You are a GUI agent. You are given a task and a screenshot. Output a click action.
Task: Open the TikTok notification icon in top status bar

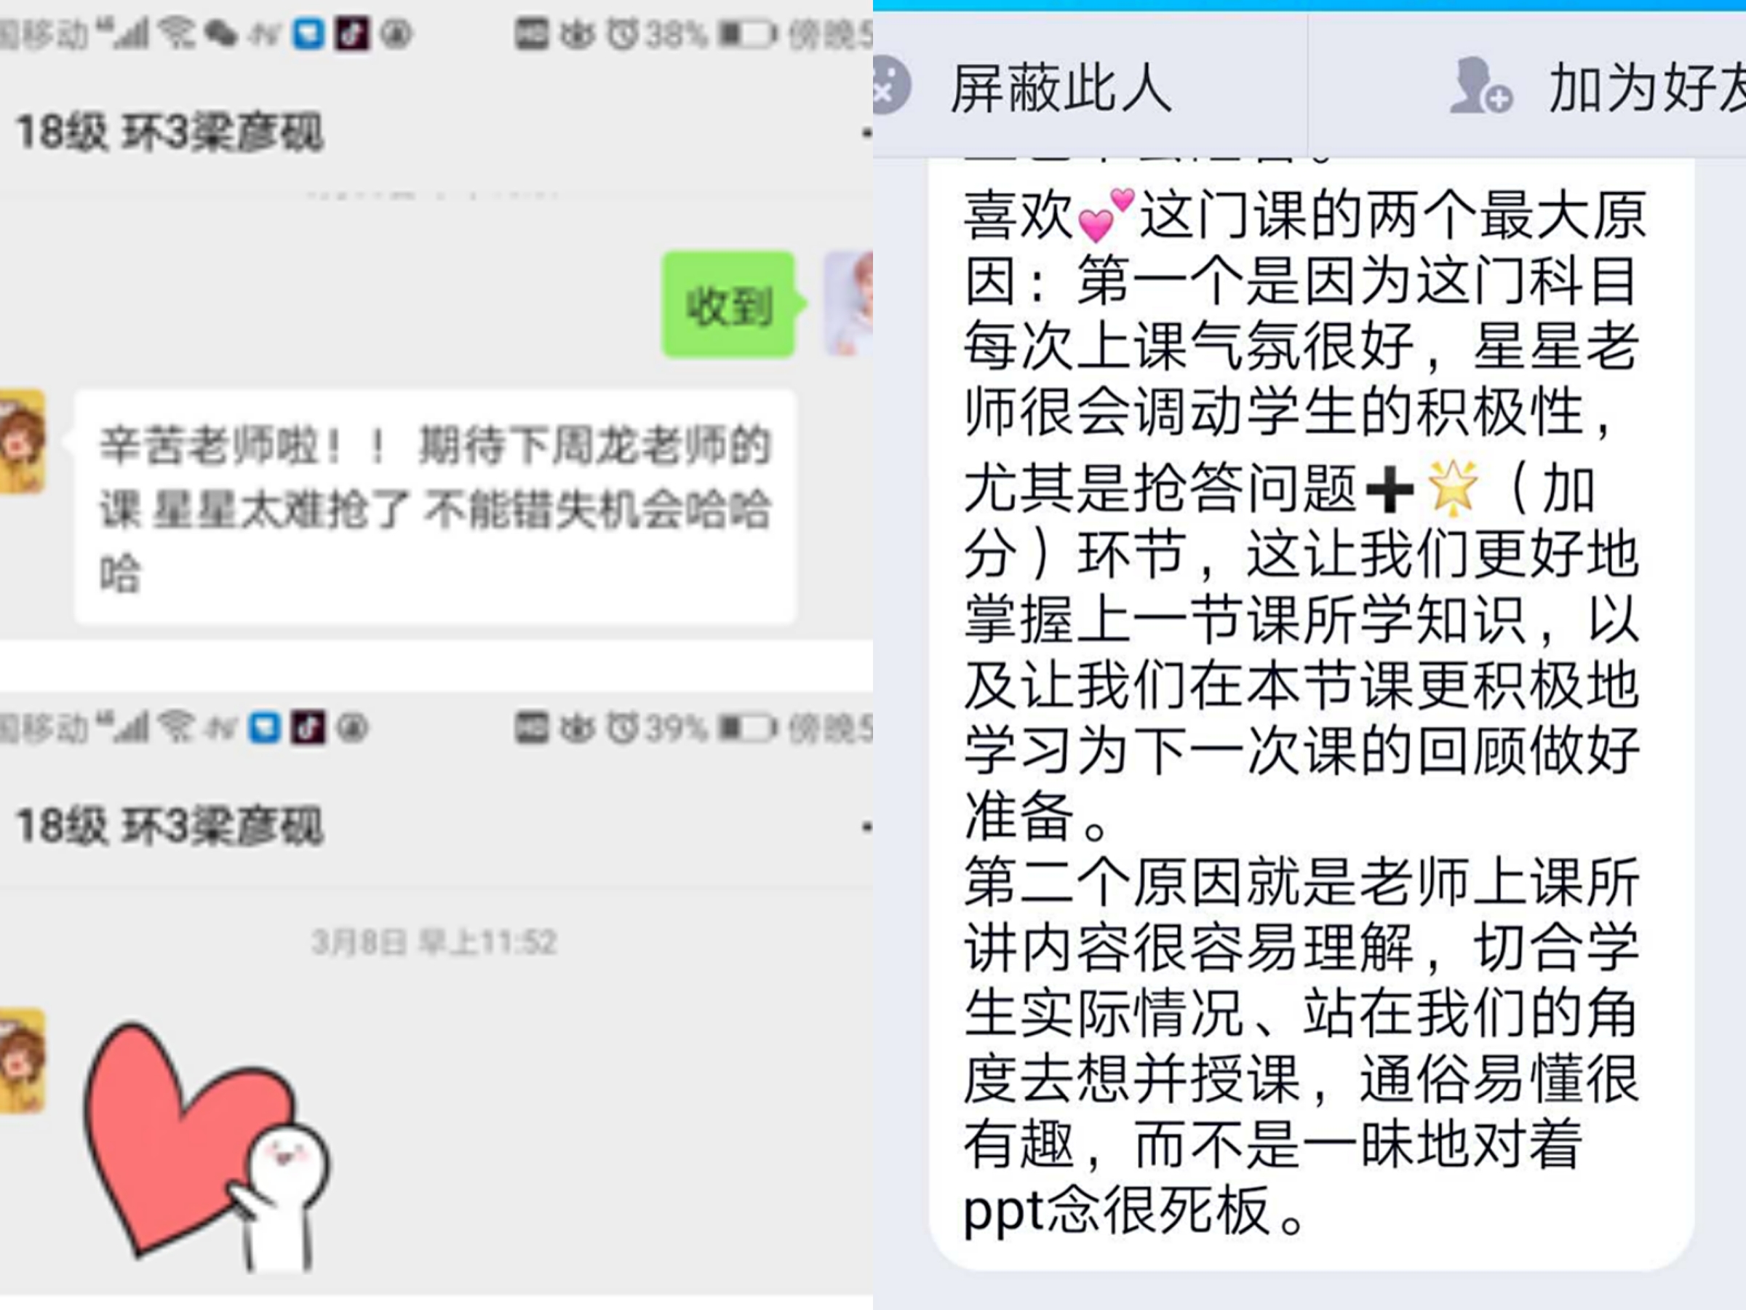[x=352, y=33]
